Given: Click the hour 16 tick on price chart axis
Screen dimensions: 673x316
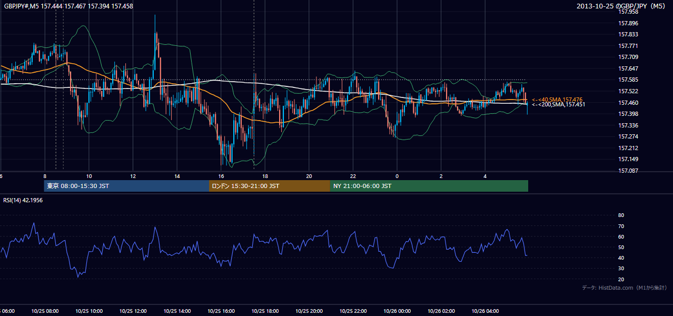Looking at the screenshot, I should point(221,176).
